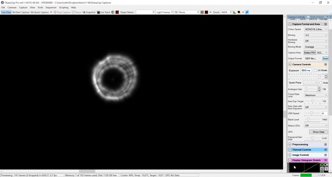Click the Start Capture toolbar button
This screenshot has height=177, width=332.
21,12
